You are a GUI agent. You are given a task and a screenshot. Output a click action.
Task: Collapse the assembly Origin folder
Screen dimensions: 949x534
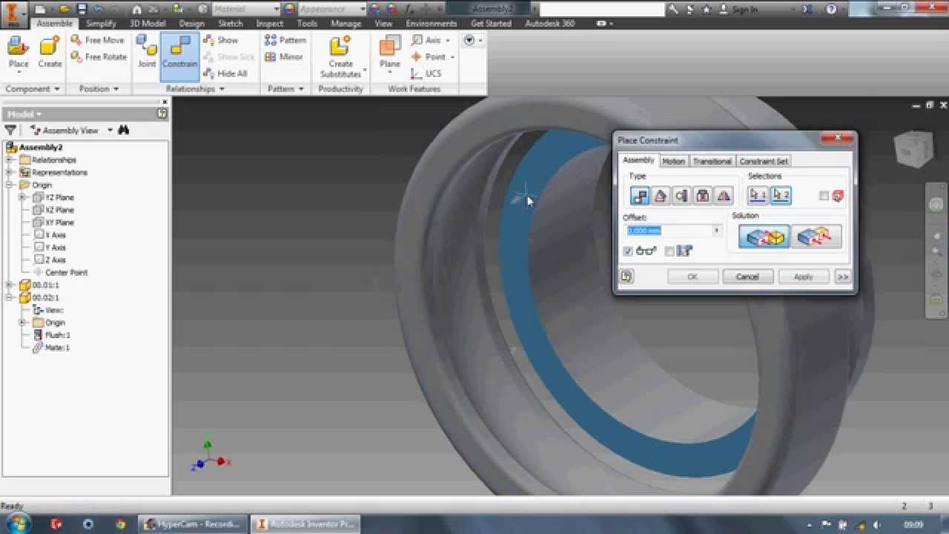(10, 185)
